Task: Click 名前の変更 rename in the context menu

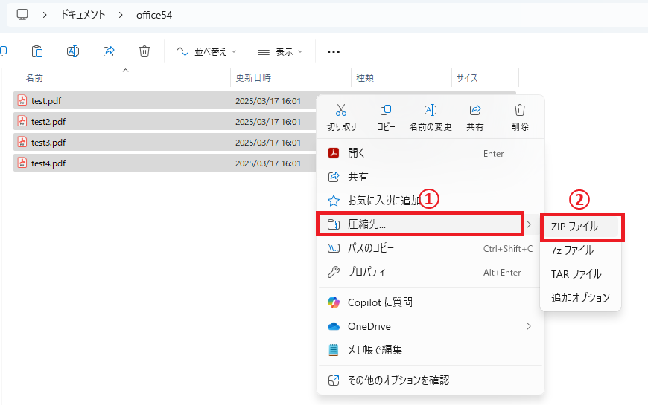Action: (x=431, y=117)
